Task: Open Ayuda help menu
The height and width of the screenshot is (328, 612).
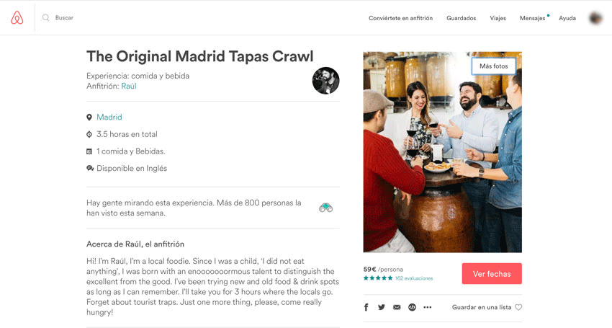Action: tap(567, 18)
